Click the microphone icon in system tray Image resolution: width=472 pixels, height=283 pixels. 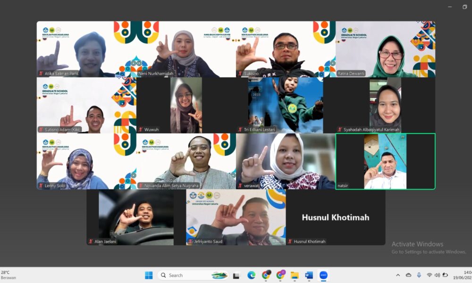pyautogui.click(x=419, y=275)
